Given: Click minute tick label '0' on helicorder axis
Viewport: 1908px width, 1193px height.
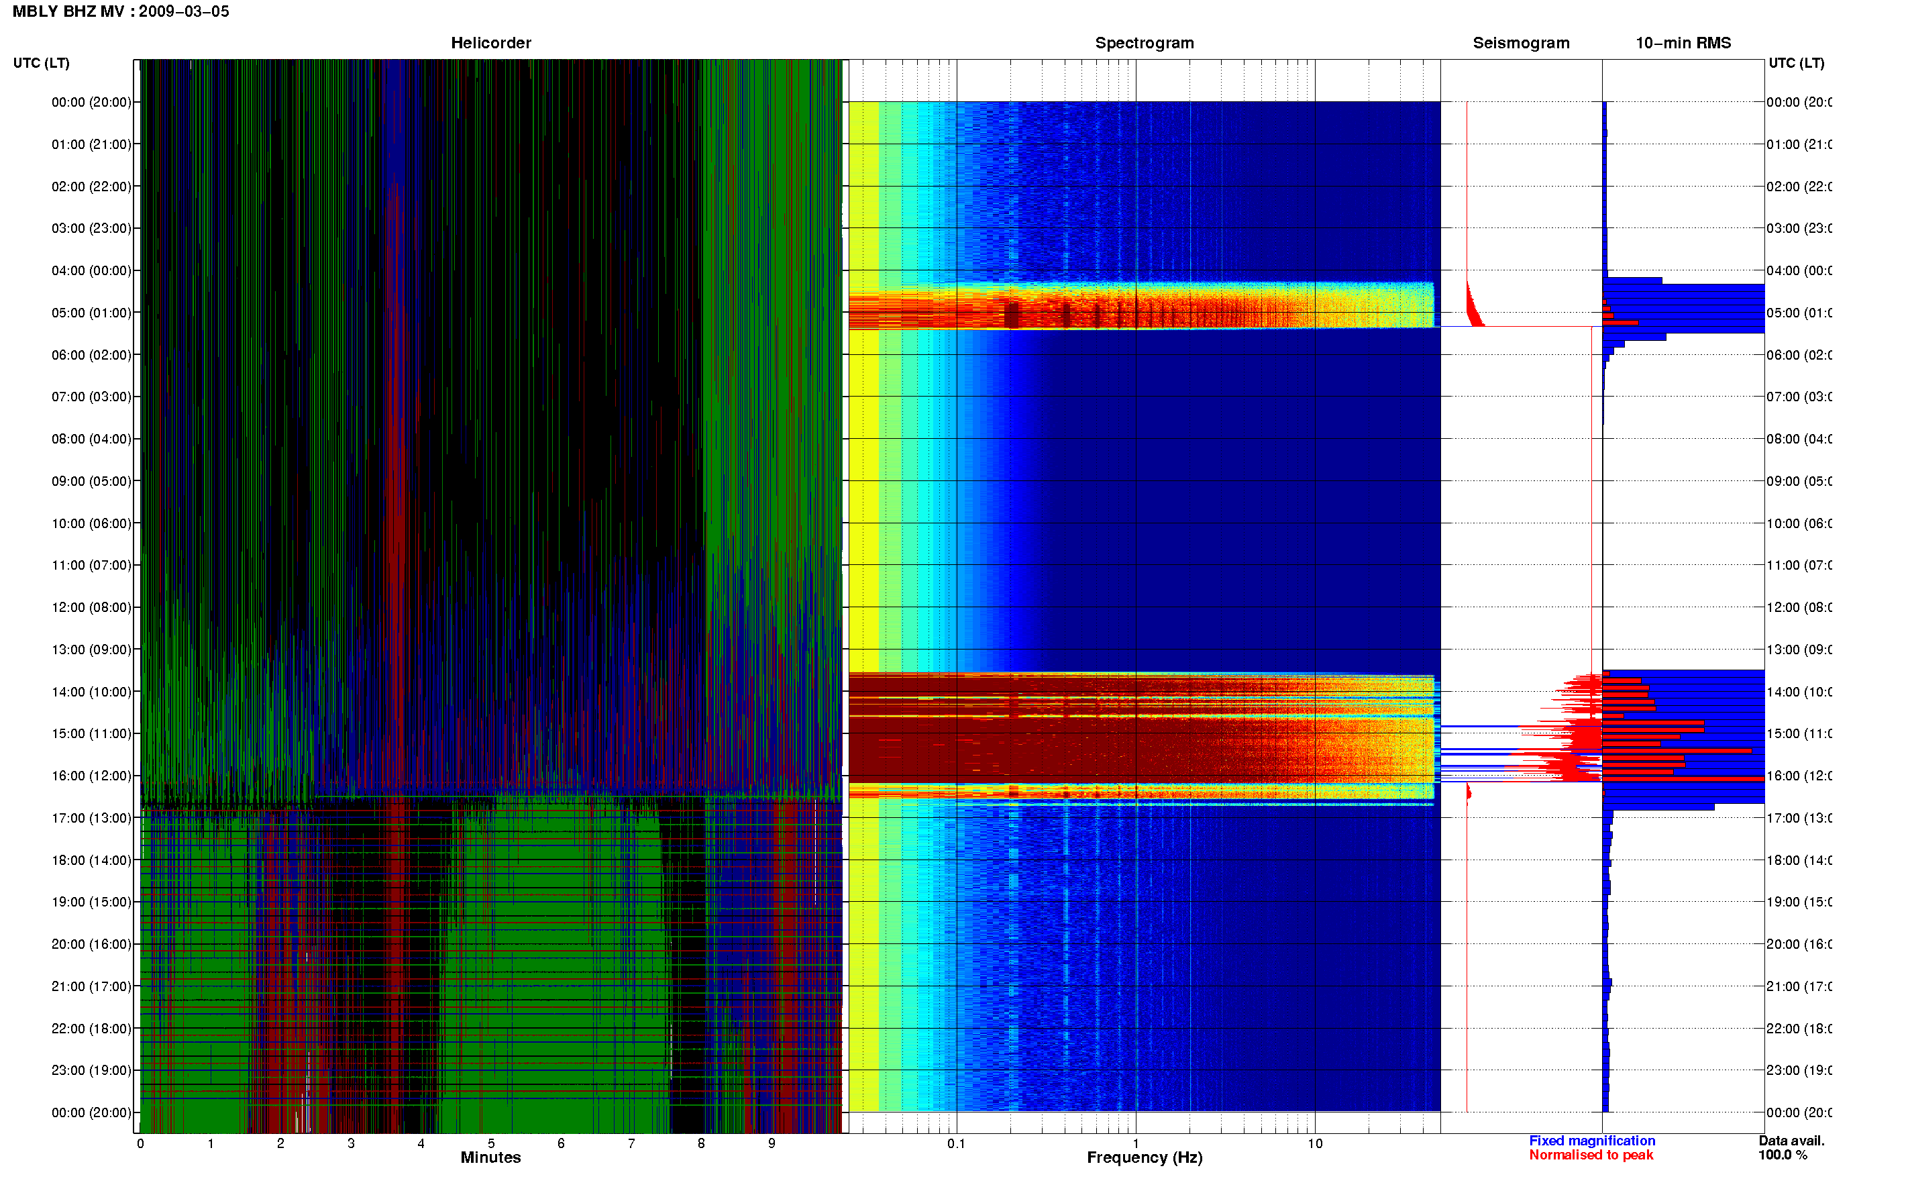Looking at the screenshot, I should (x=140, y=1143).
